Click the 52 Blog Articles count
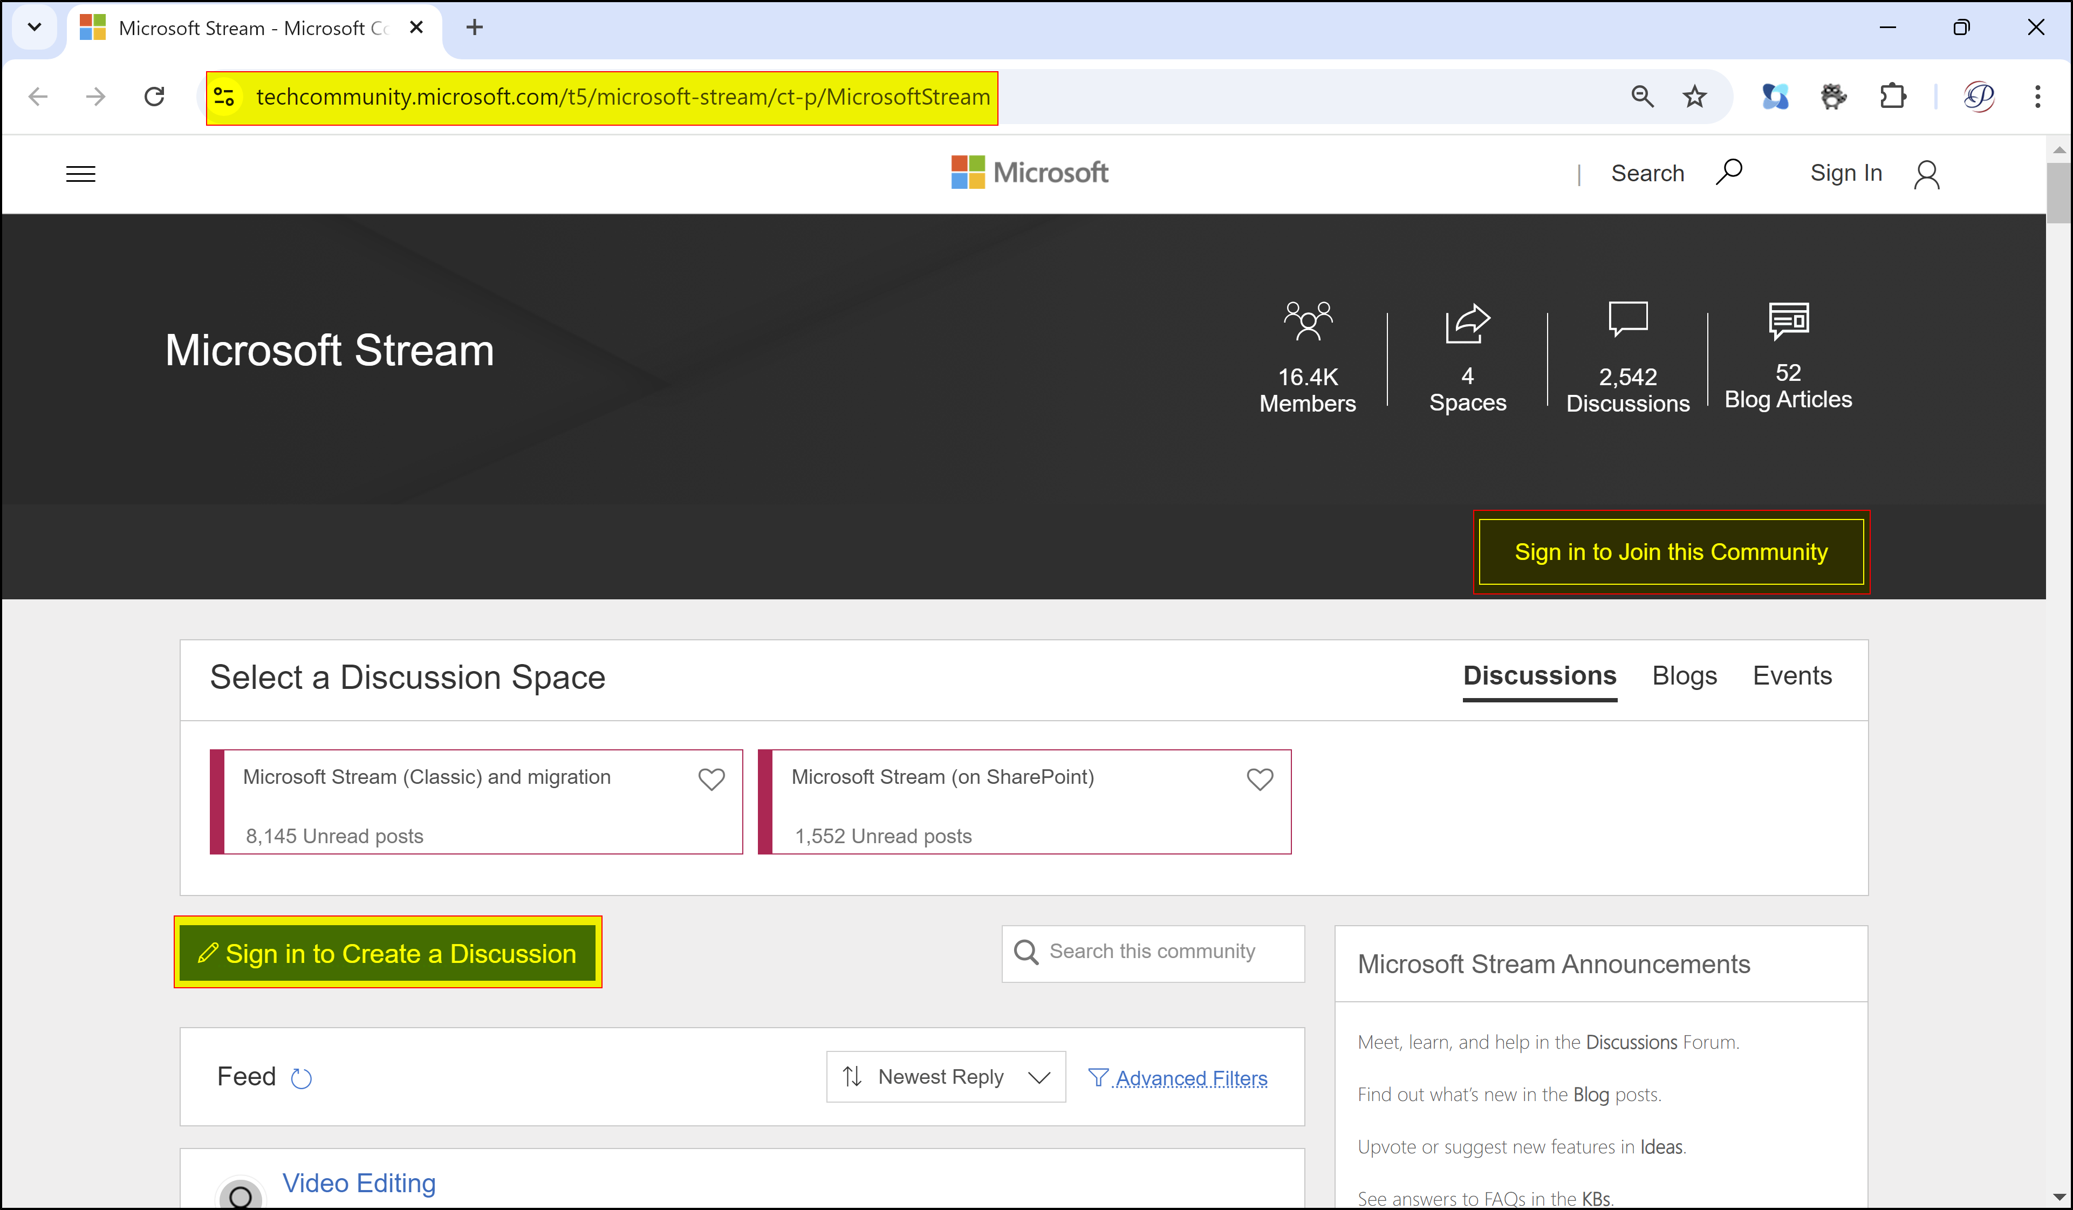Screen dimensions: 2073x1210 (1788, 386)
